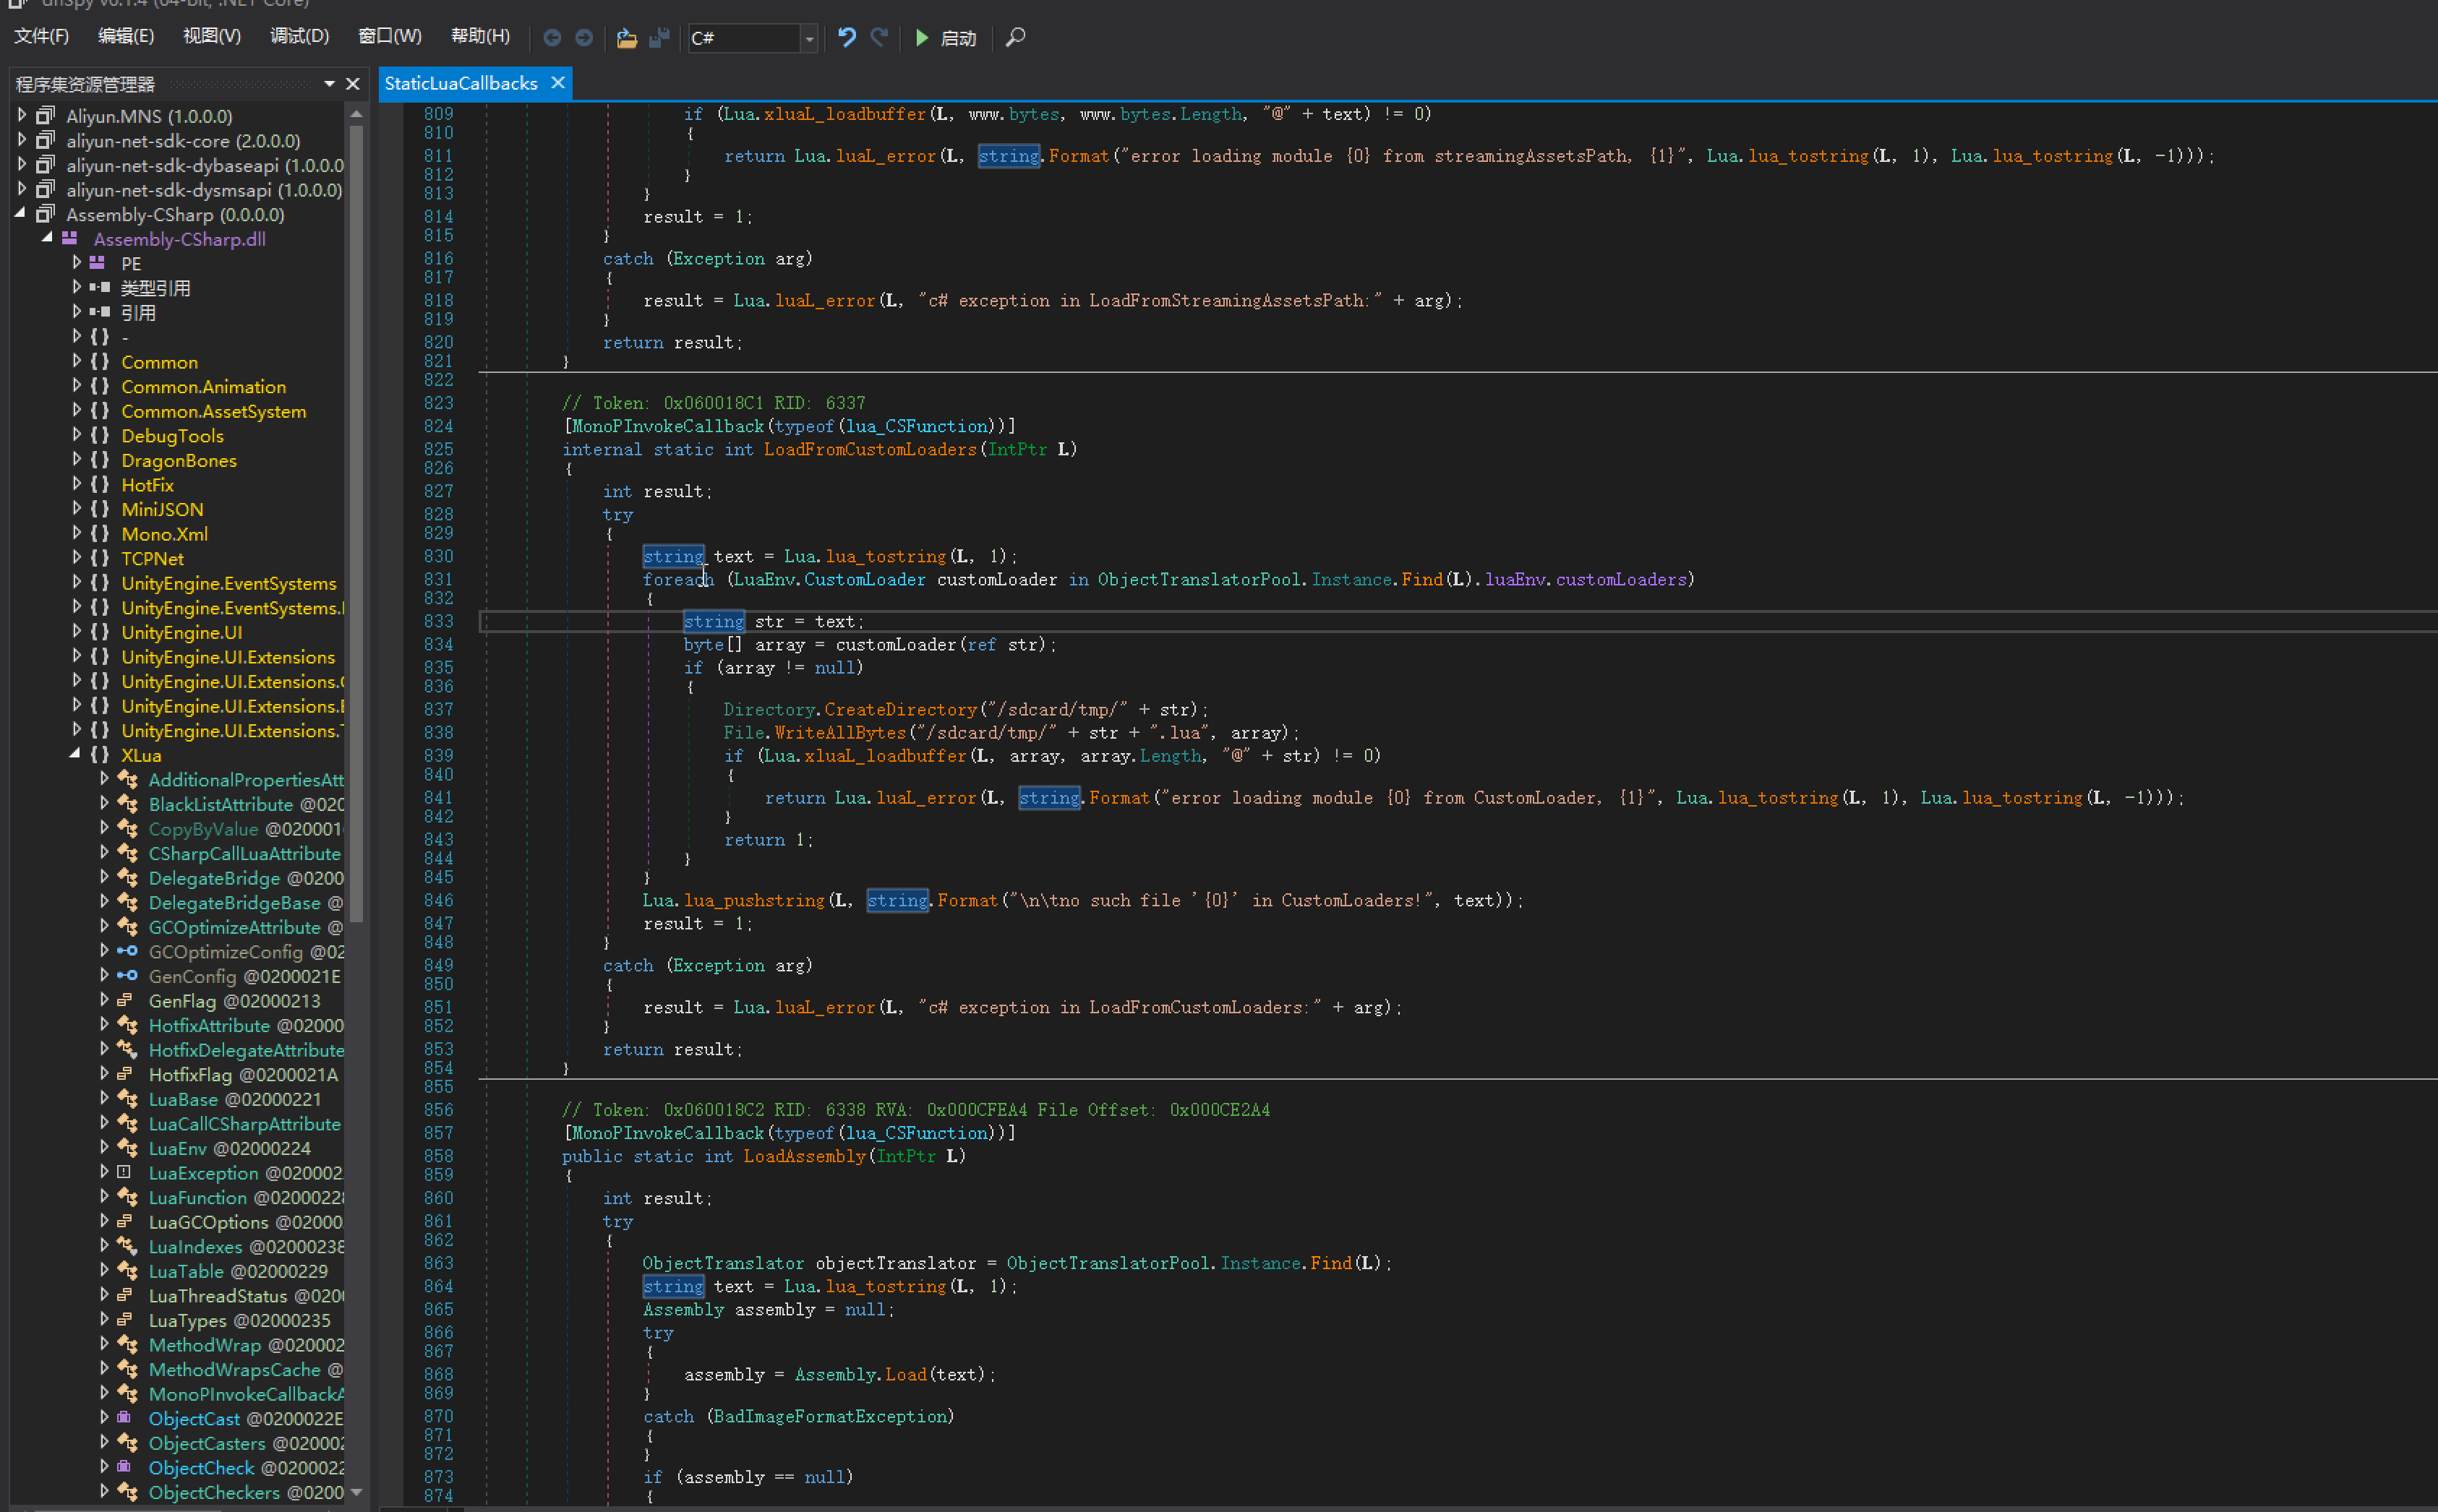Click the LoadAssembly method name in code
This screenshot has width=2438, height=1512.
[804, 1156]
